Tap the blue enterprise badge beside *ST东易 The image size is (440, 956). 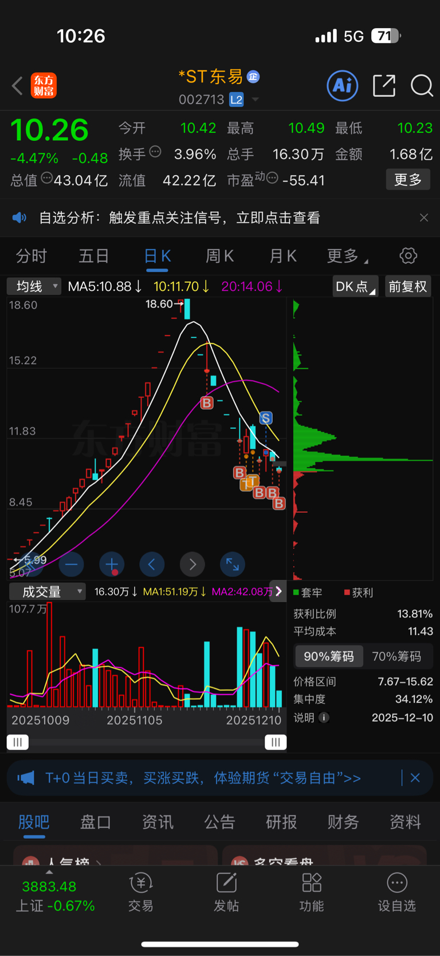click(x=253, y=76)
